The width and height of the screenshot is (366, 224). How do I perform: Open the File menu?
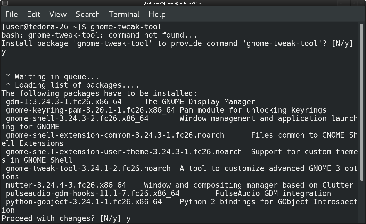tap(11, 14)
